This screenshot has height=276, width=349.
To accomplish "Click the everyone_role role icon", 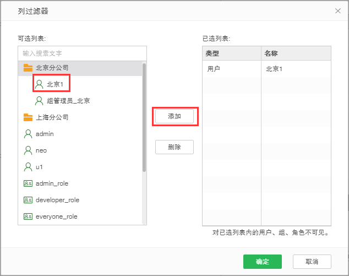I will click(x=28, y=217).
